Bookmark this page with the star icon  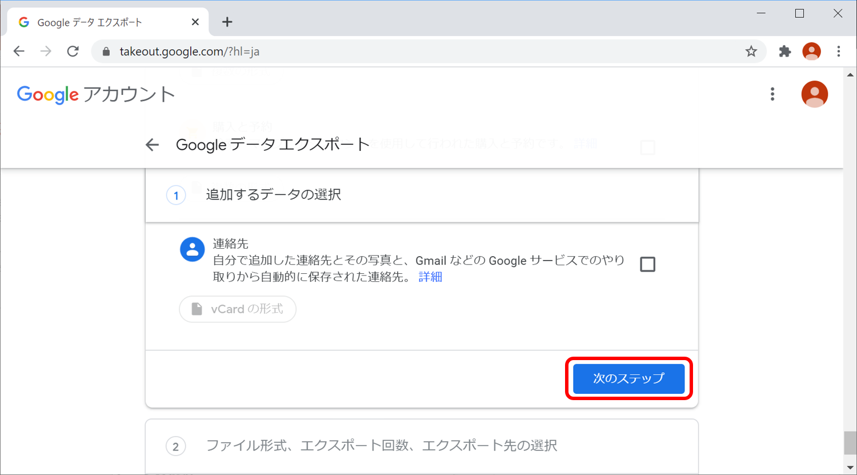pyautogui.click(x=751, y=51)
